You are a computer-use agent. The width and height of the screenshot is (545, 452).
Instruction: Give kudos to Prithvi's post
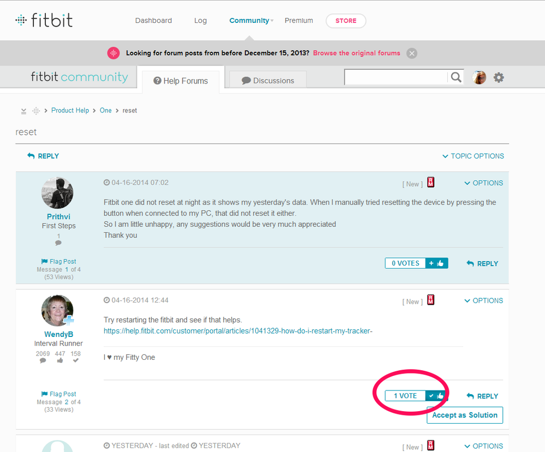(436, 263)
